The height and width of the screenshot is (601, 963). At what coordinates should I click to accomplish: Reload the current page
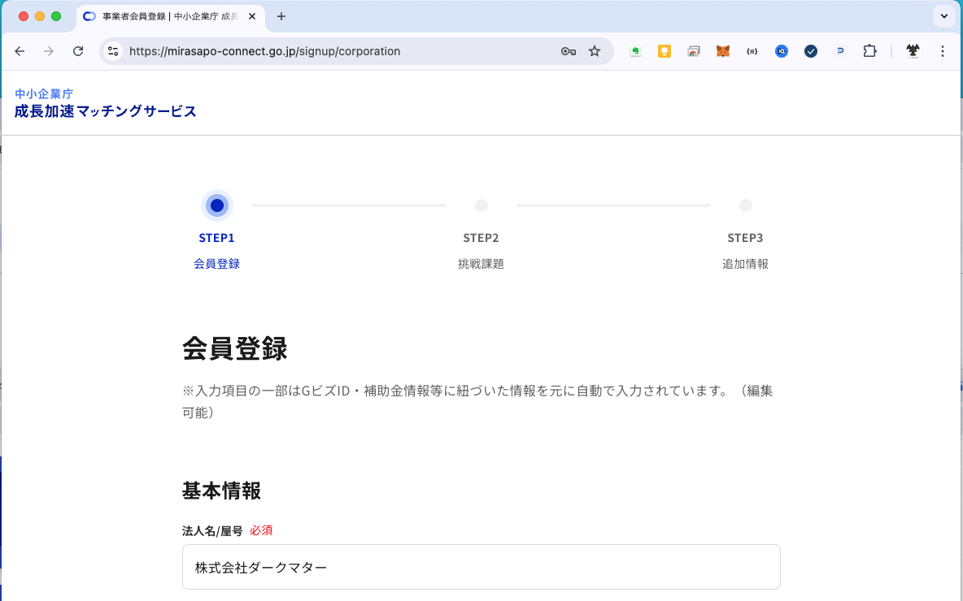point(78,51)
